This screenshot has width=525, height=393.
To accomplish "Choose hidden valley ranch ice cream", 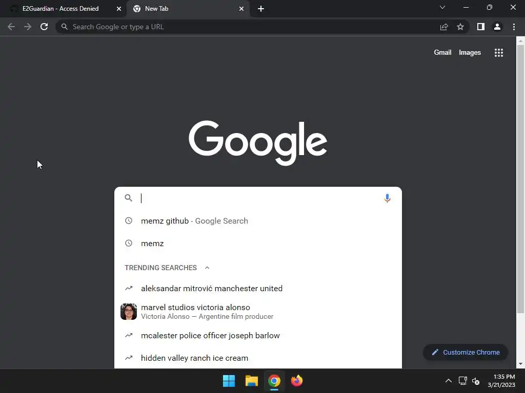I will 258,358.
